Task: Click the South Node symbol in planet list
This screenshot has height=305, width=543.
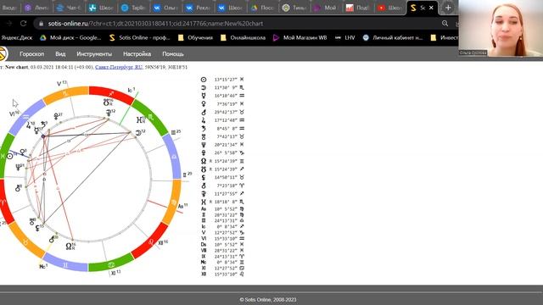Action: coord(204,169)
